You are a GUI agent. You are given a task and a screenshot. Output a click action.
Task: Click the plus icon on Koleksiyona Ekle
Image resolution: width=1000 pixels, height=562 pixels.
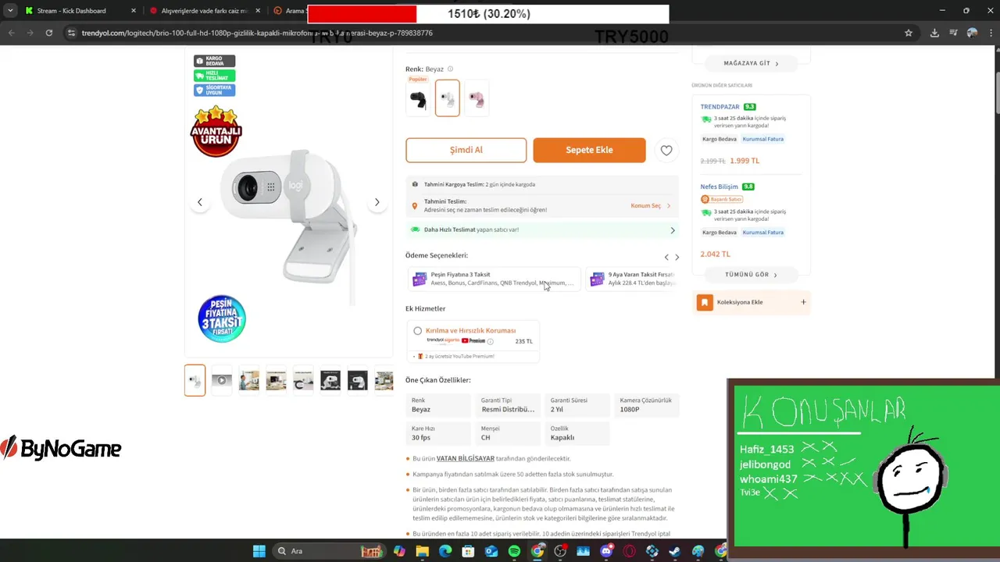coord(803,302)
